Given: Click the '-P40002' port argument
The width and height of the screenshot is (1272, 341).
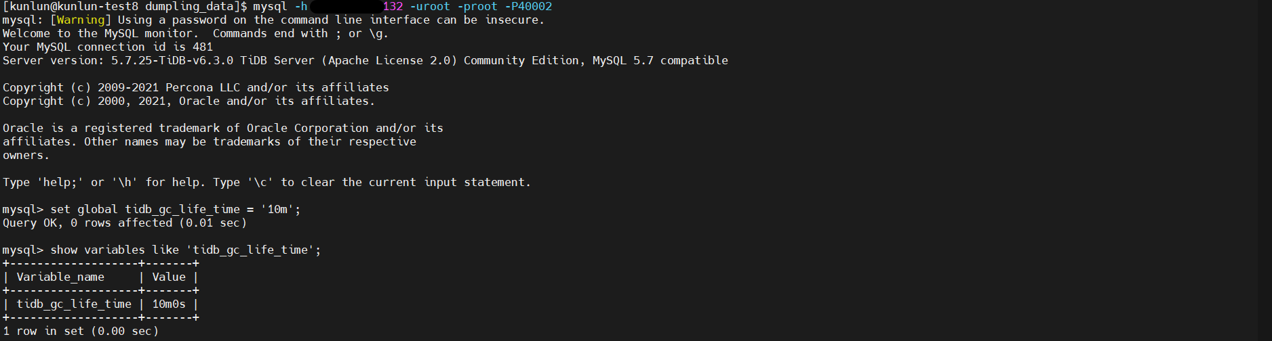Looking at the screenshot, I should click(x=528, y=7).
